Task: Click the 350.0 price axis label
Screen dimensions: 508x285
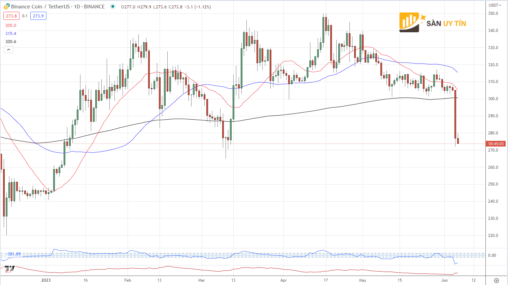Action: [x=493, y=13]
